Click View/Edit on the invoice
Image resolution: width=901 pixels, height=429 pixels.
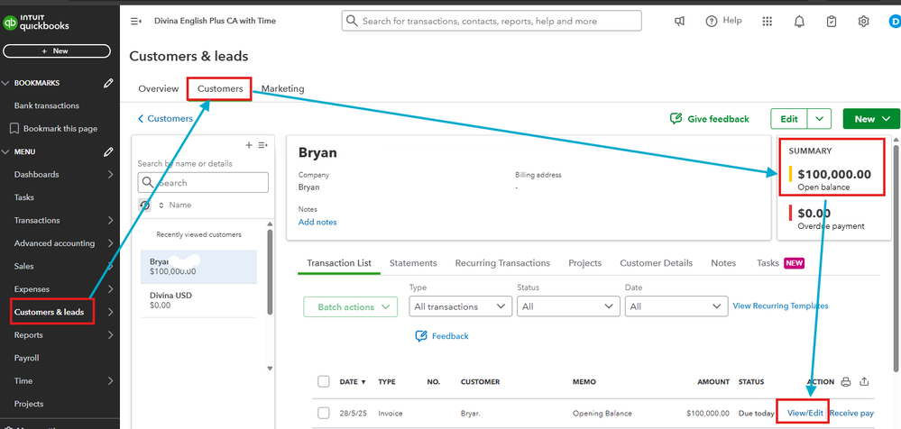click(x=805, y=413)
